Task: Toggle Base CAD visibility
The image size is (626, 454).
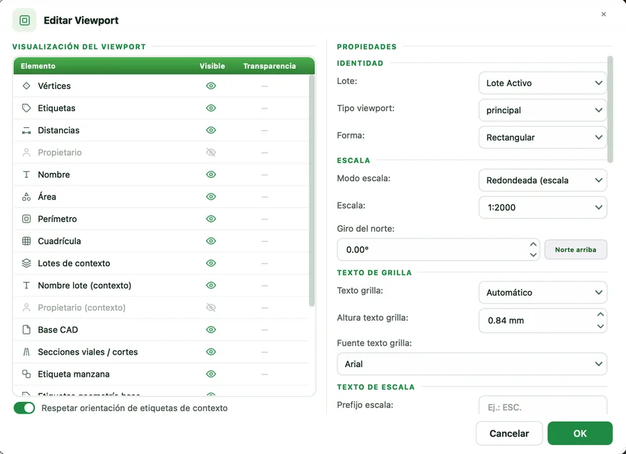Action: (x=211, y=330)
